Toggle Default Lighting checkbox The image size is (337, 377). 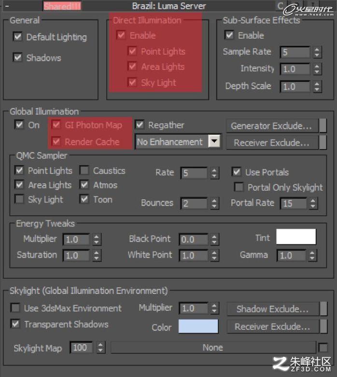point(17,37)
